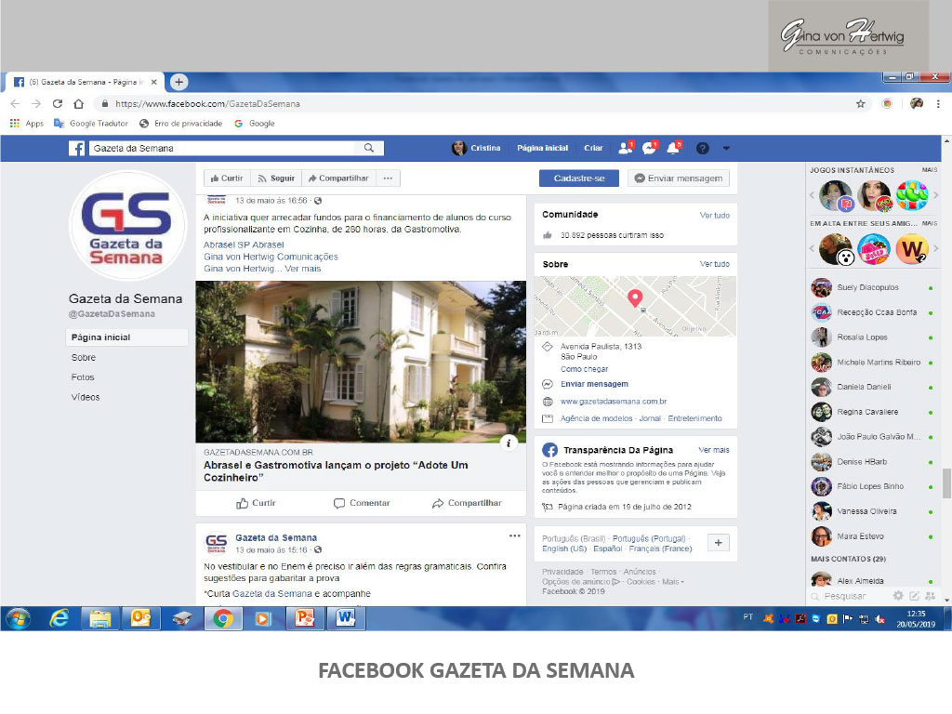Bookmark this page with the star icon
This screenshot has height=714, width=952.
pos(860,104)
